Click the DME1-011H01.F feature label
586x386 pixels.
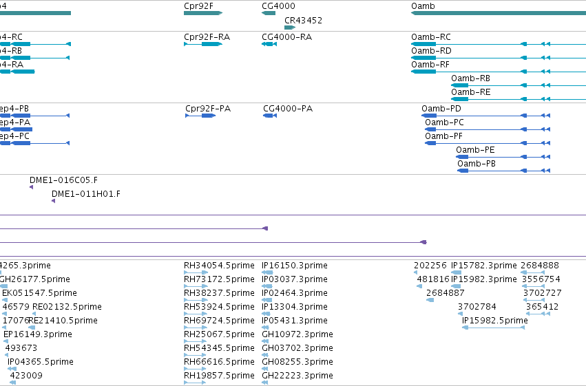86,194
